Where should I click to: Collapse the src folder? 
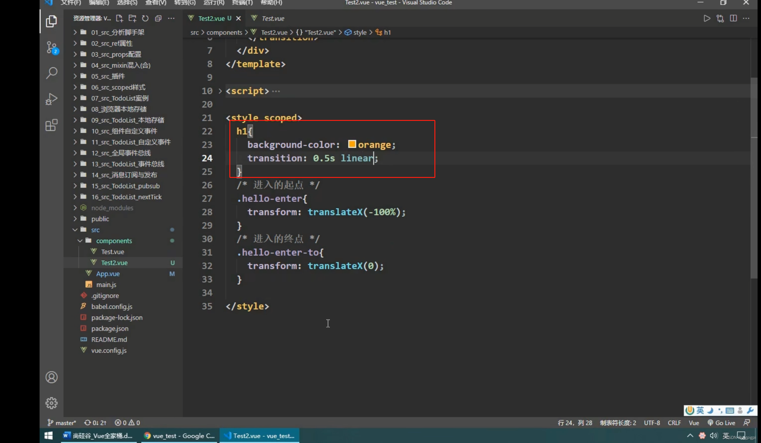[123, 230]
